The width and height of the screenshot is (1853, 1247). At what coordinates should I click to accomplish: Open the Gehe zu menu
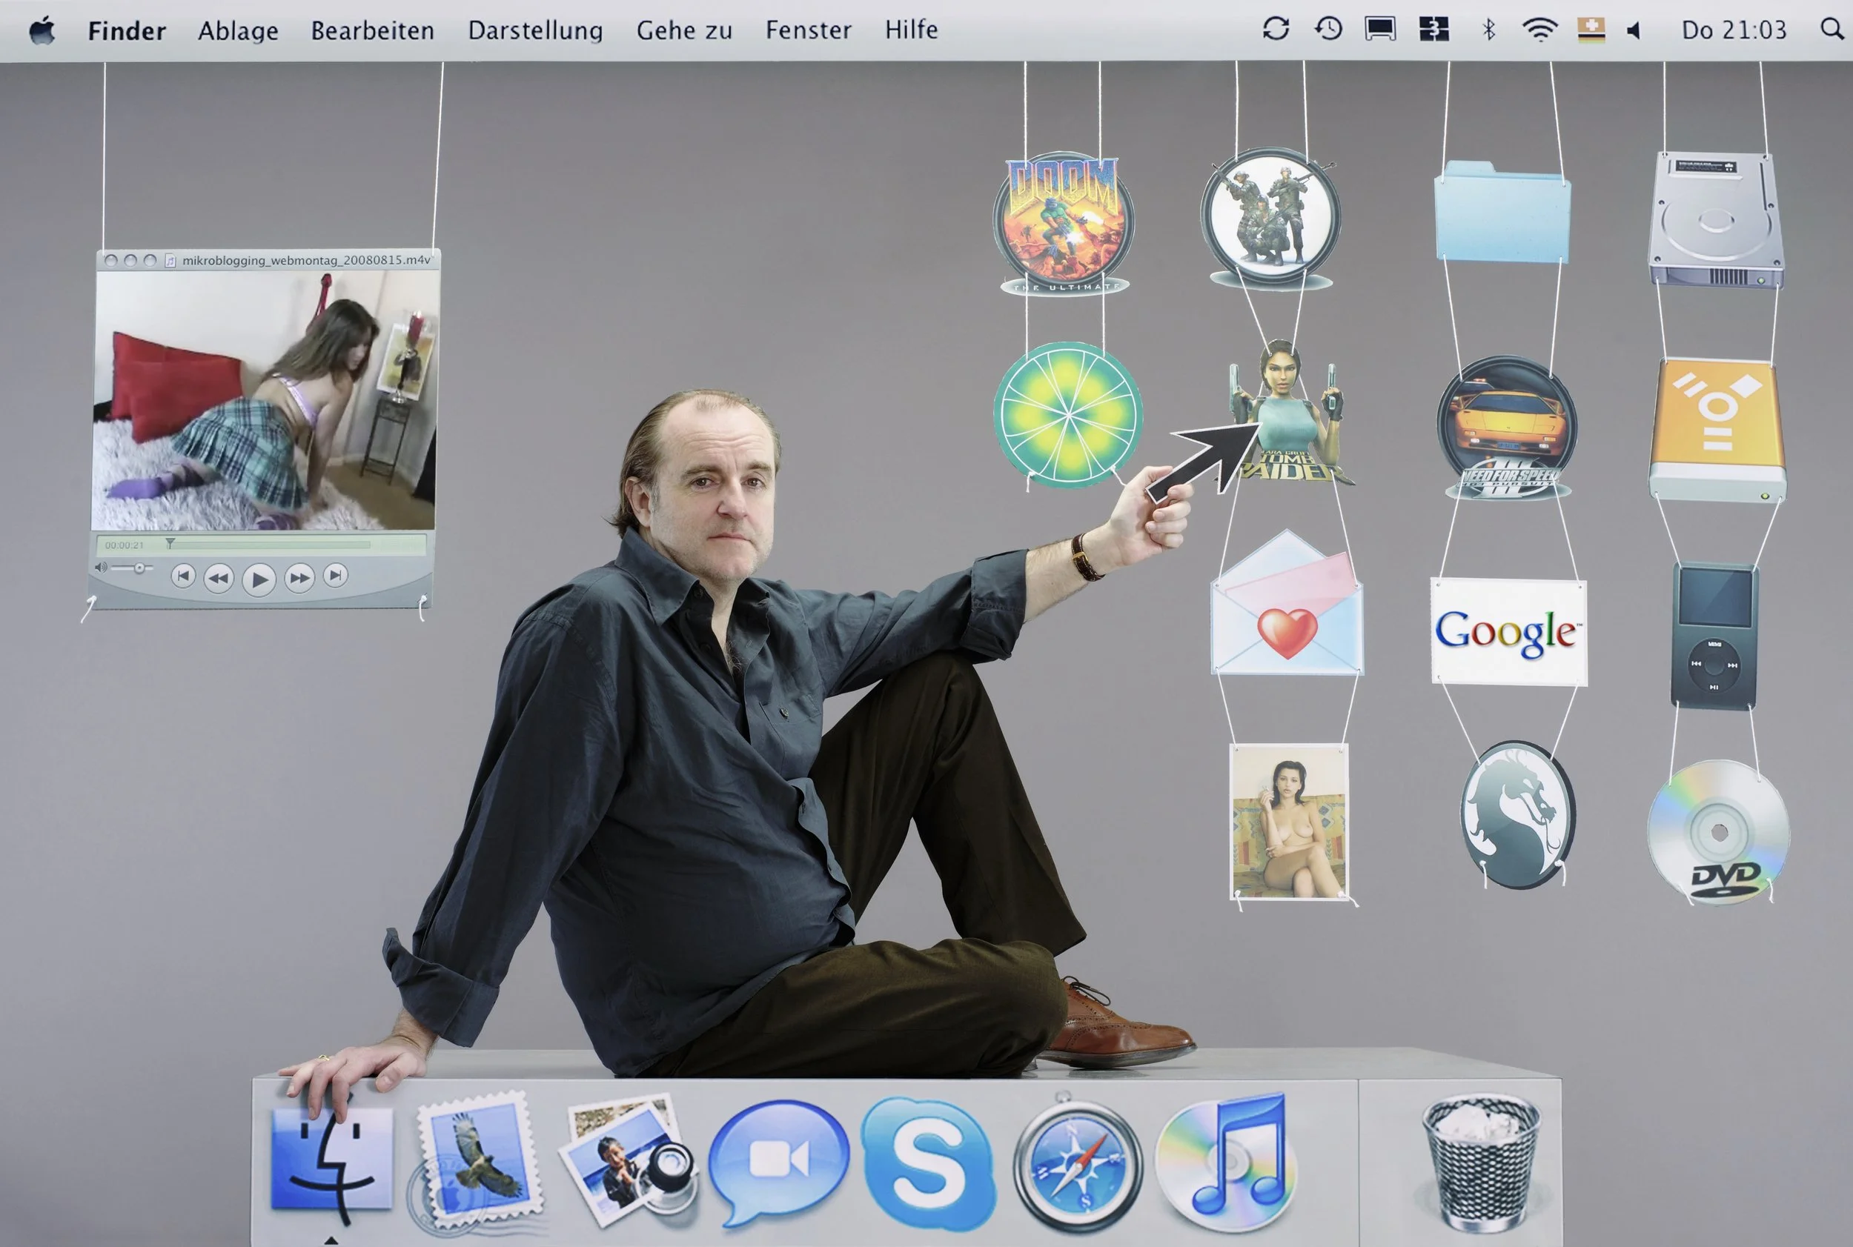point(683,30)
